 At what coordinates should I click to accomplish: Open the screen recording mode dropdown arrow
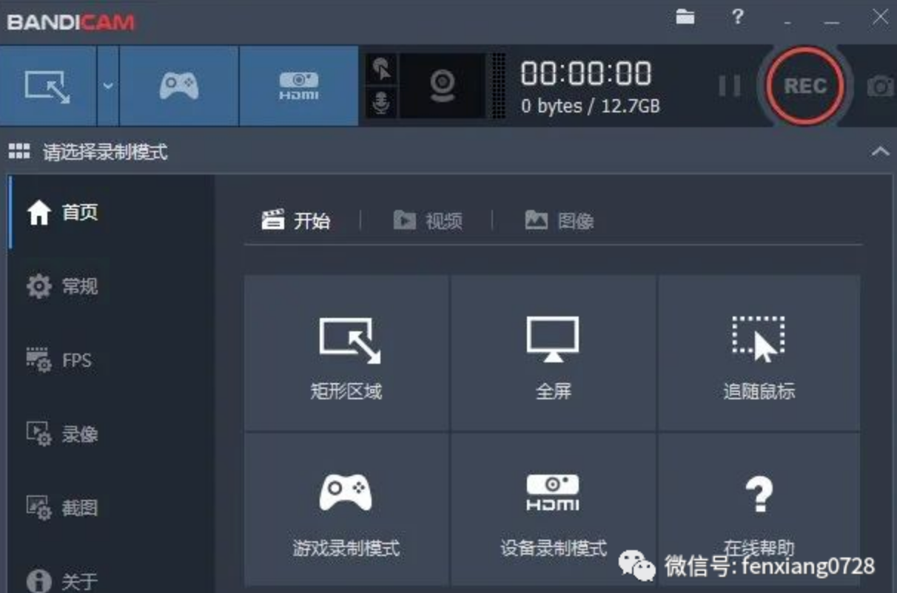108,86
